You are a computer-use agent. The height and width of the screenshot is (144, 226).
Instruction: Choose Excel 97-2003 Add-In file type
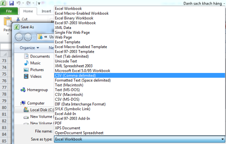139,118
